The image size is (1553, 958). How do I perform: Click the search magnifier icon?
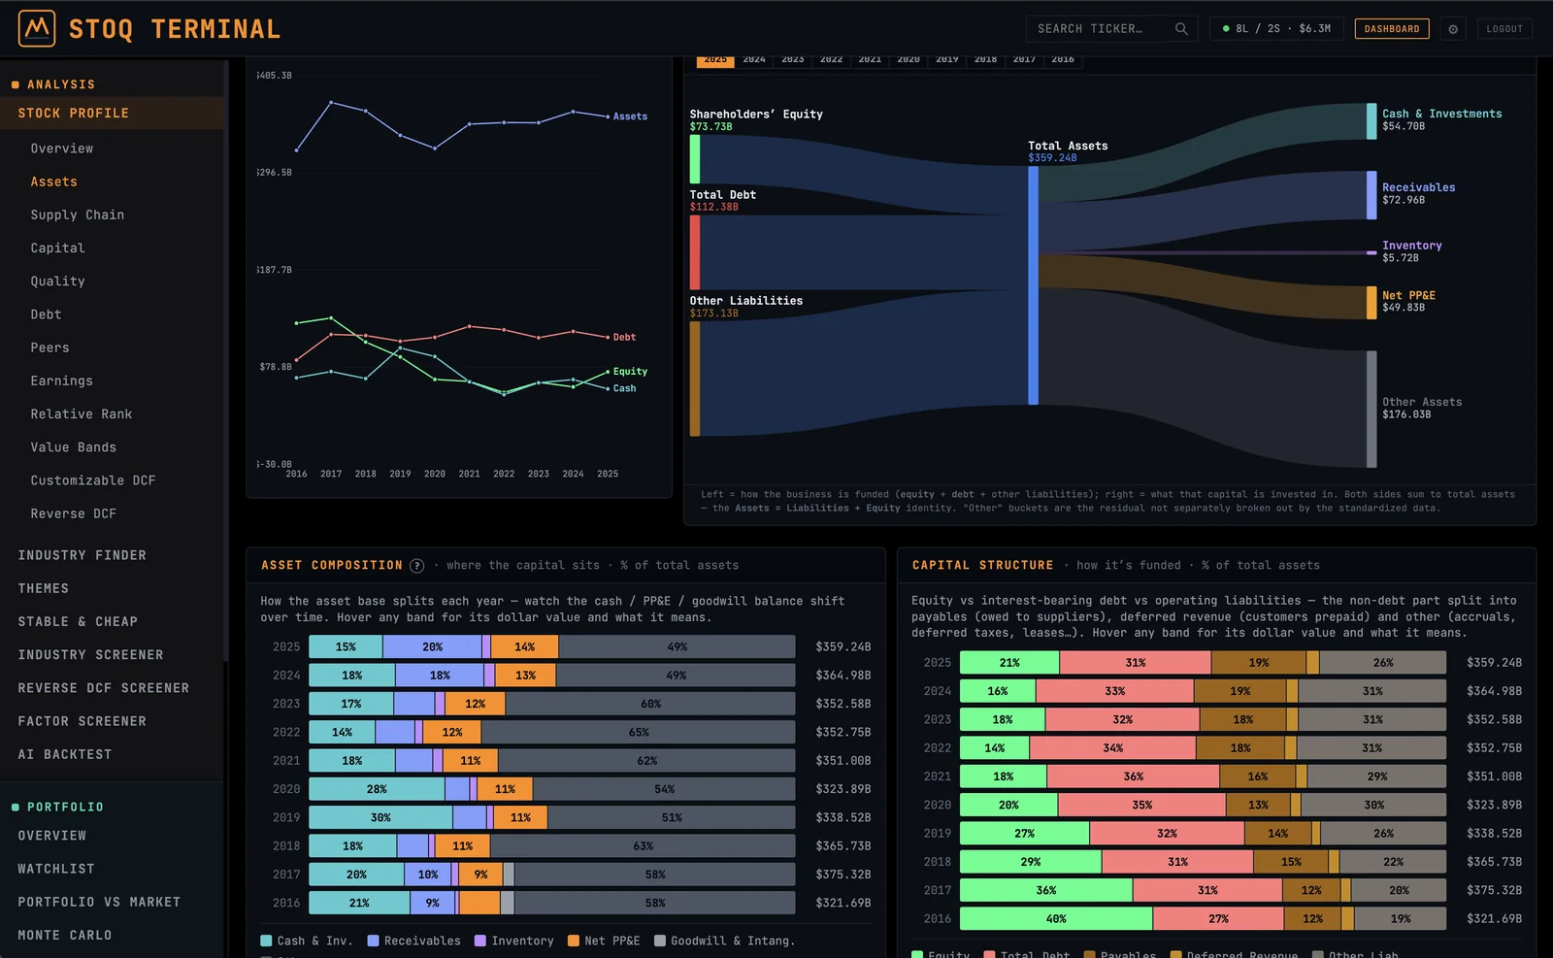[x=1181, y=29]
